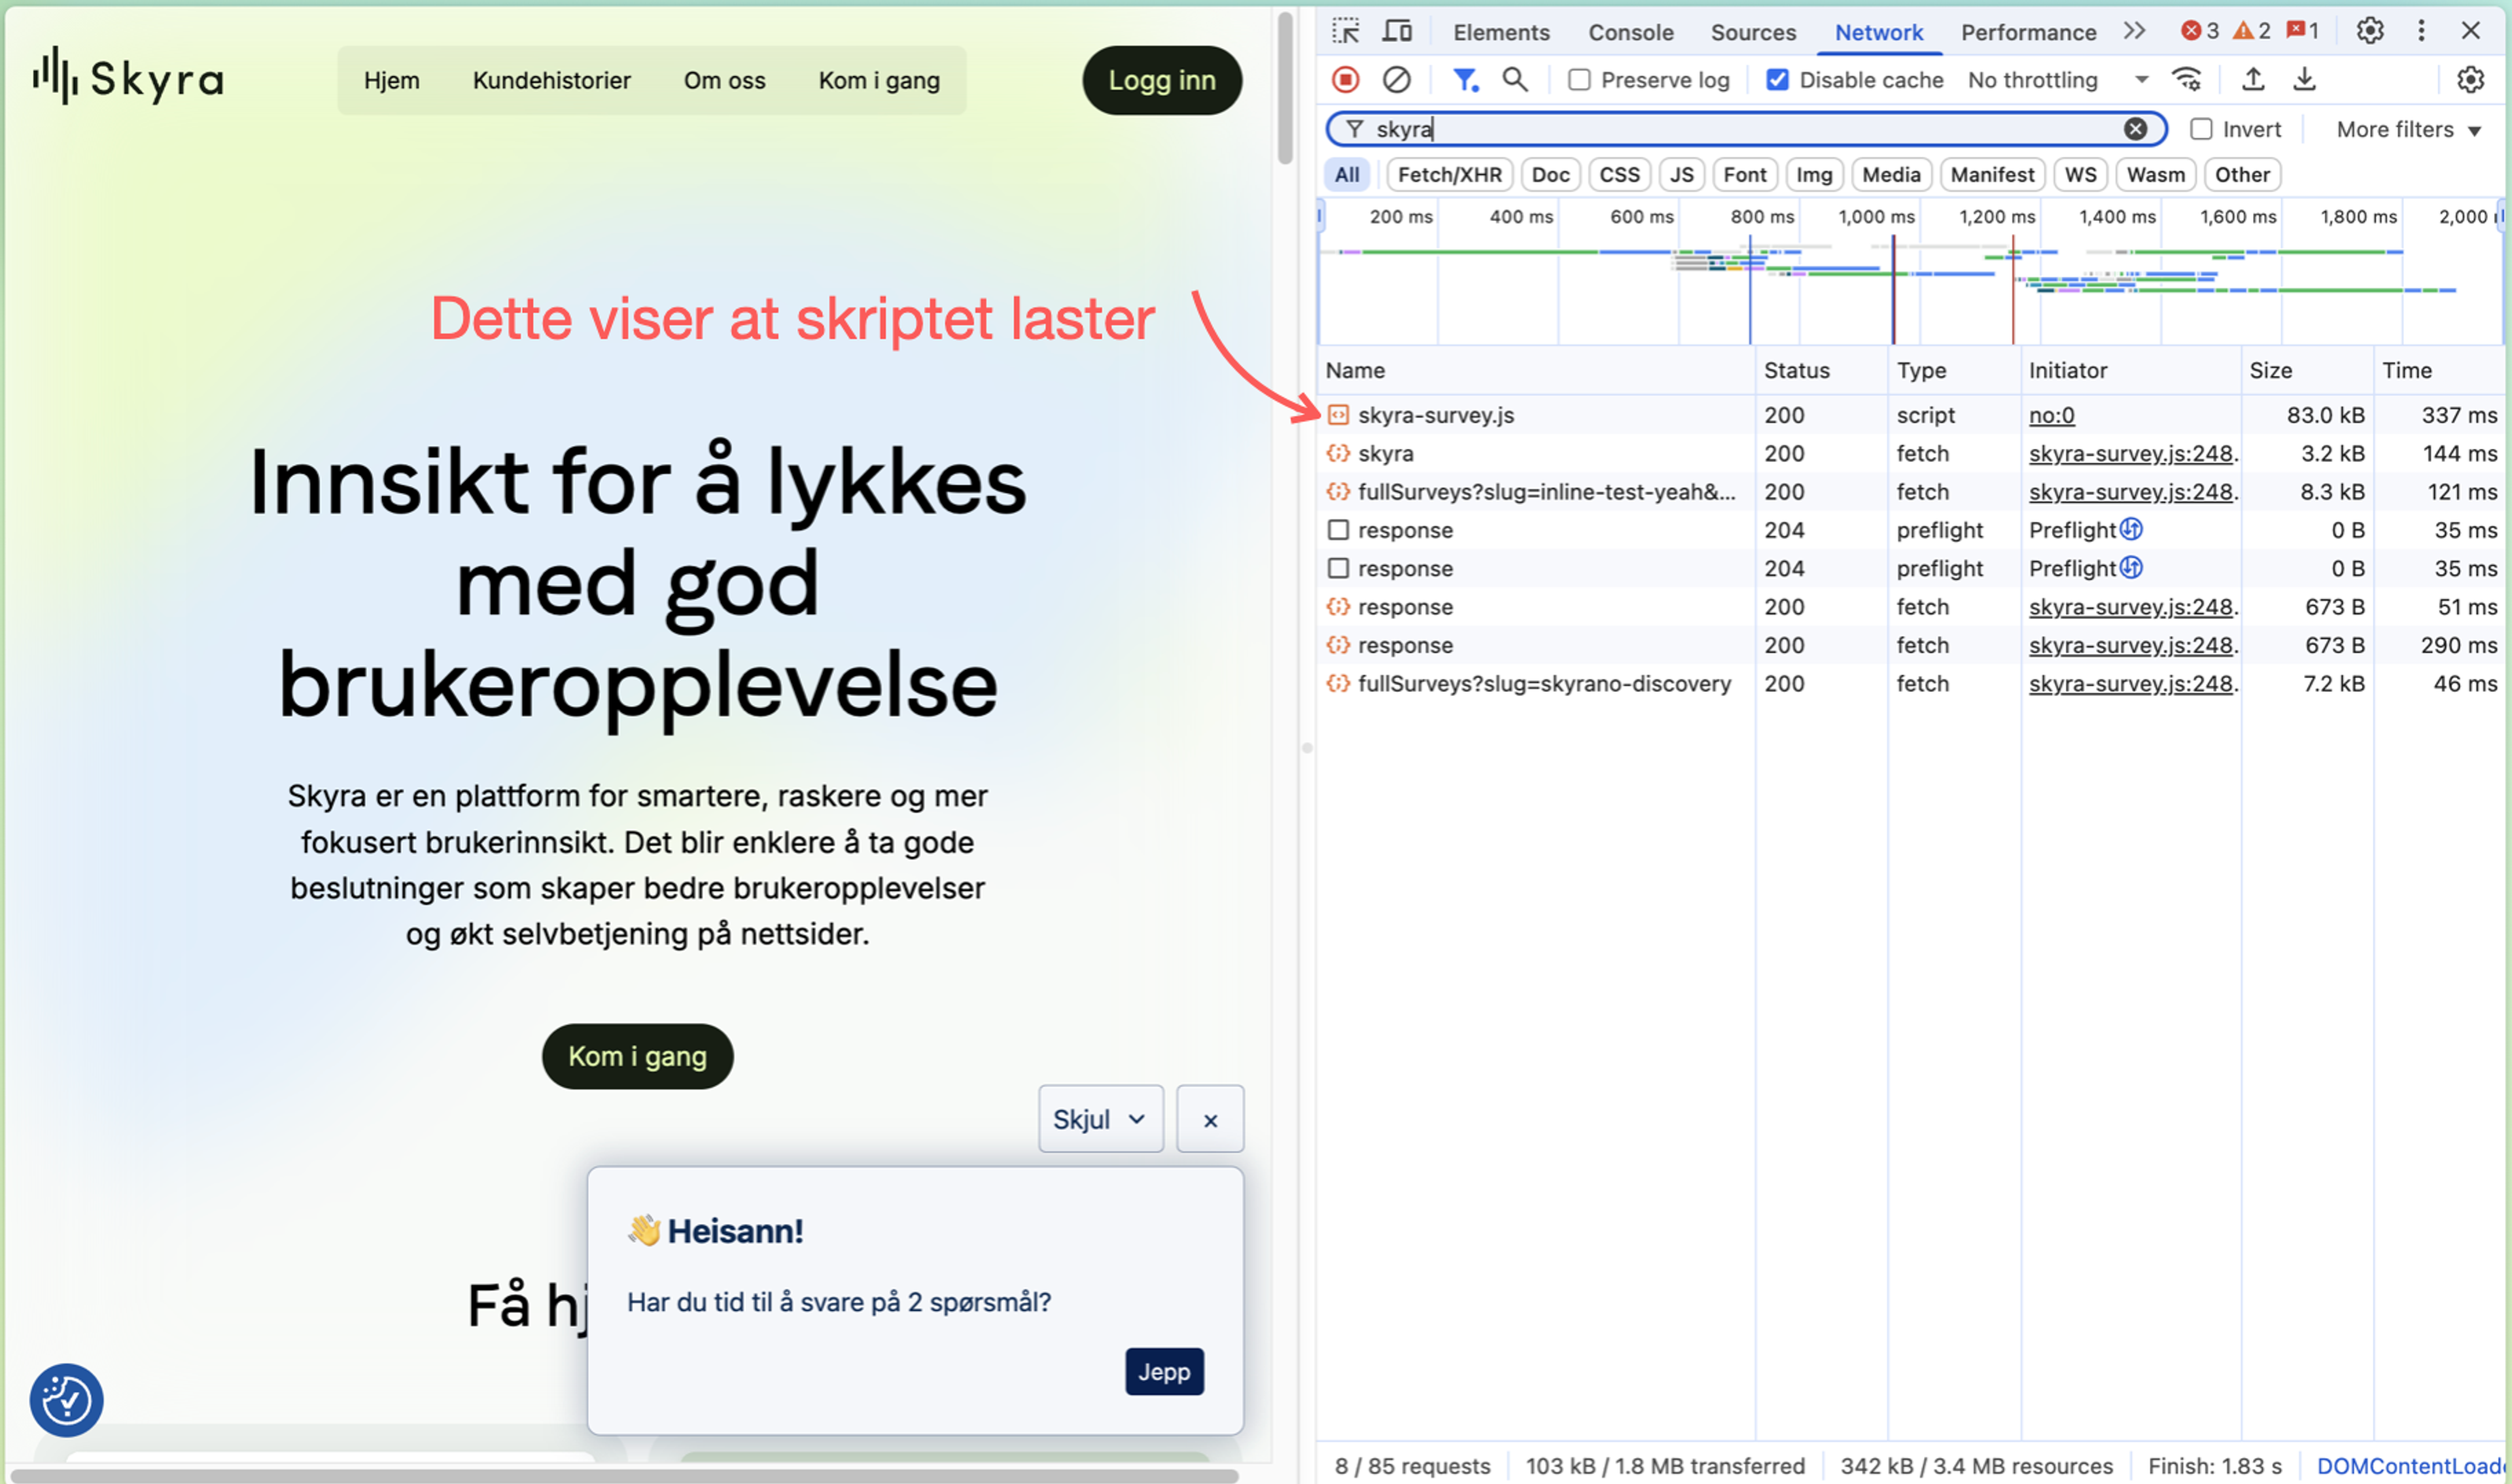
Task: Stop recording network log
Action: 1346,79
